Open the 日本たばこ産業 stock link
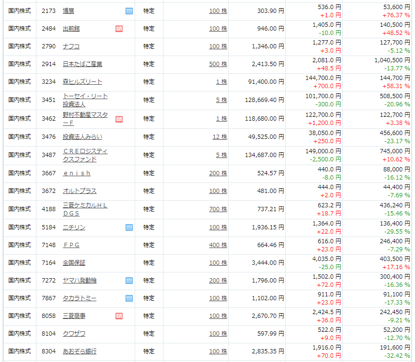Screen dimensions: 415x362 [82, 64]
